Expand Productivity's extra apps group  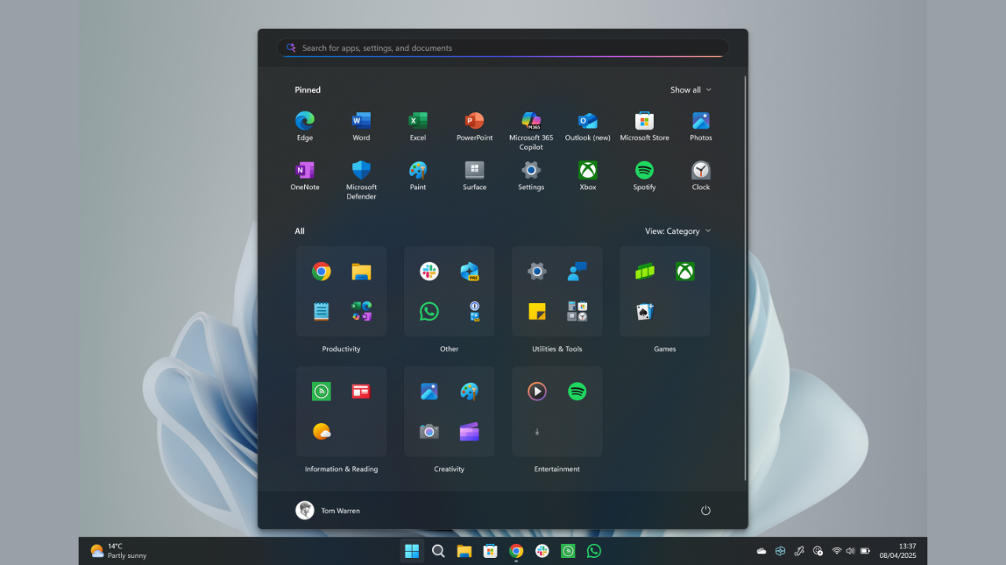pyautogui.click(x=362, y=312)
